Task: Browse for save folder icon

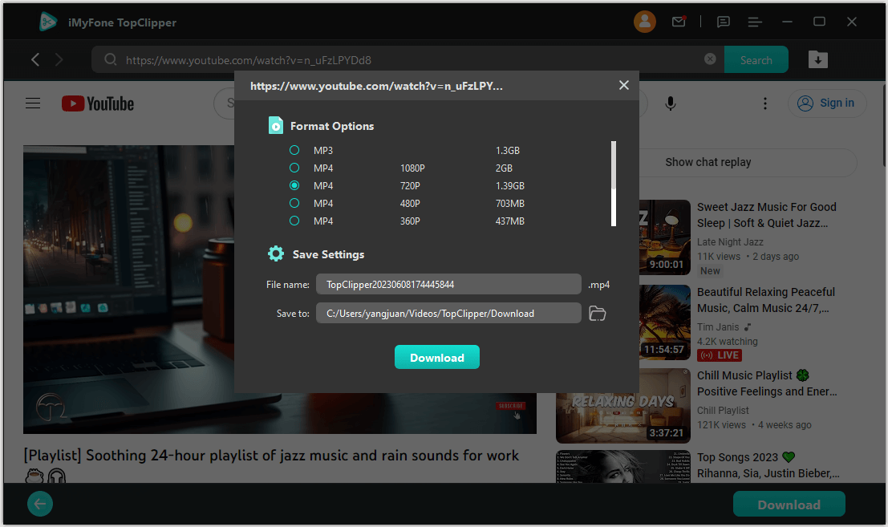Action: pos(597,314)
